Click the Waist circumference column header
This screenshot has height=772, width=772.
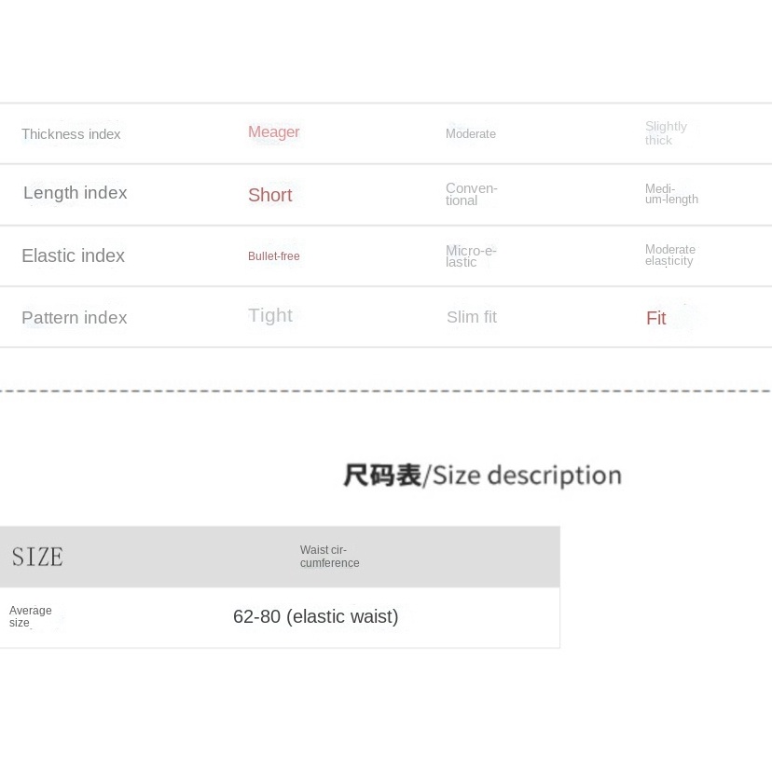(x=329, y=557)
